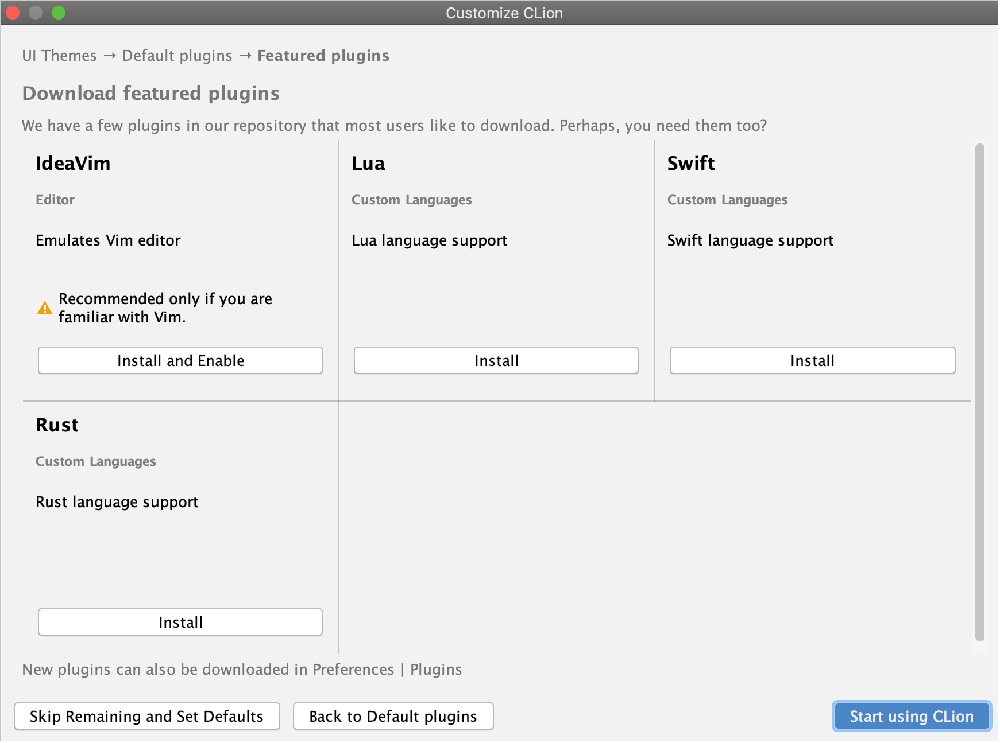Install the Rust plugin
This screenshot has height=743, width=1000.
pyautogui.click(x=180, y=622)
